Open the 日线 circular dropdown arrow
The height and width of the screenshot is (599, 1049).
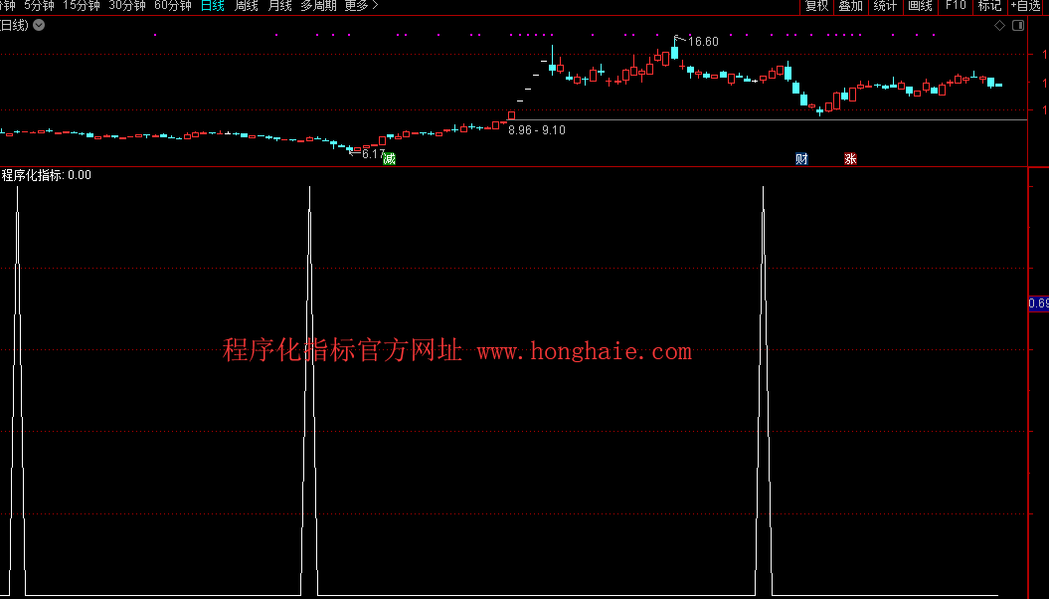click(39, 26)
